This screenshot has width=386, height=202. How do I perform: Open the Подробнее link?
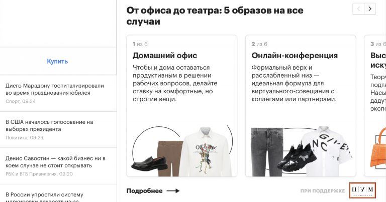(145, 190)
